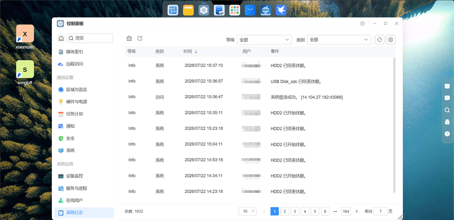Open 安全 settings in the sidebar
Screen dimensions: 454x220
84,138
